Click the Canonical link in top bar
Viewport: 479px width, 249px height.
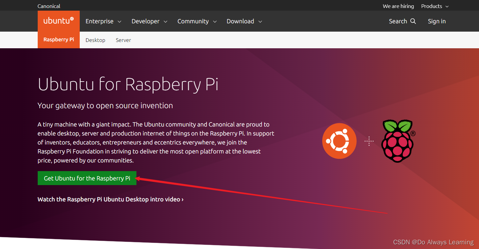pos(49,6)
